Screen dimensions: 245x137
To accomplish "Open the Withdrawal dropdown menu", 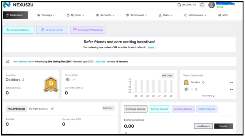I will (x=136, y=15).
